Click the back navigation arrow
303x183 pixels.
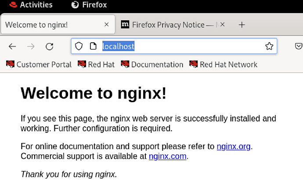[12, 47]
